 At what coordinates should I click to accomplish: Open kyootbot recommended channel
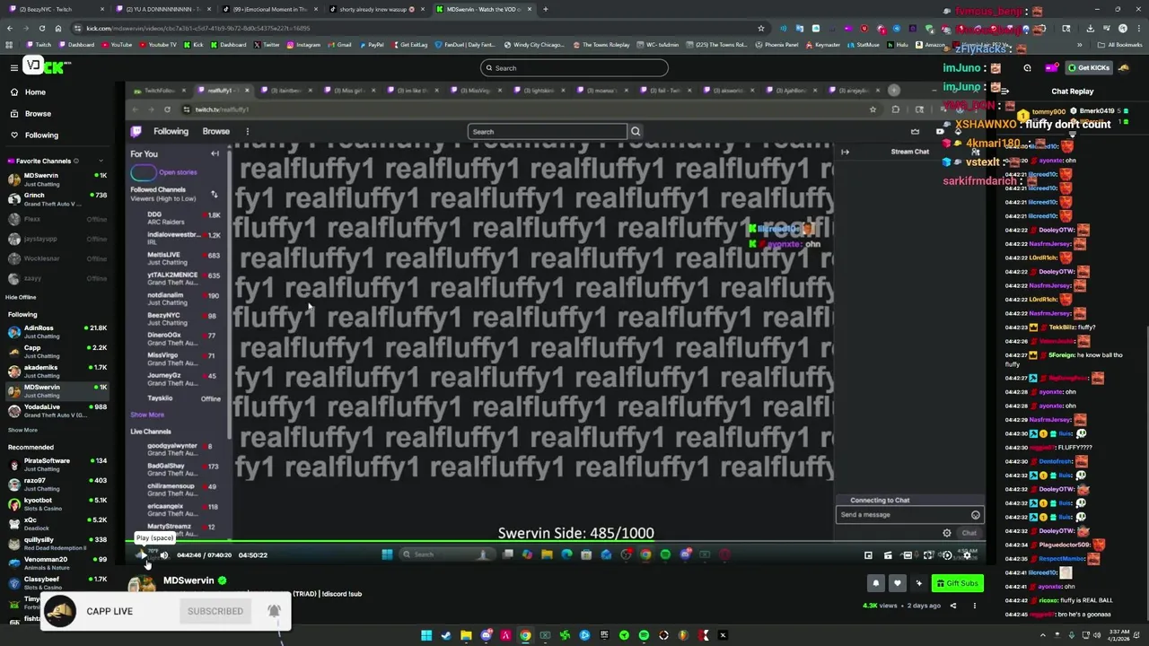57,504
